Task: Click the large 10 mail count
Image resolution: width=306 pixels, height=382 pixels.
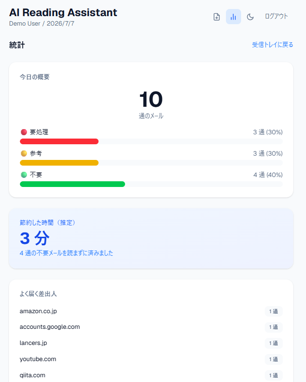Action: (x=151, y=99)
